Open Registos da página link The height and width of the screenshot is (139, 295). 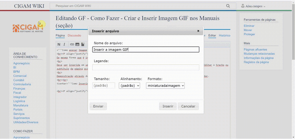256,62
